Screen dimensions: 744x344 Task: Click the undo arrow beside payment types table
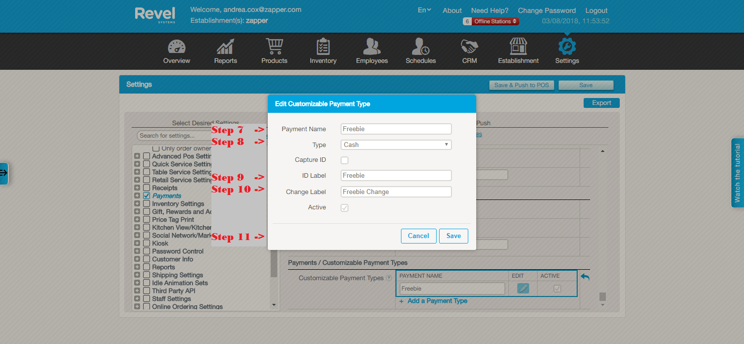(x=585, y=277)
